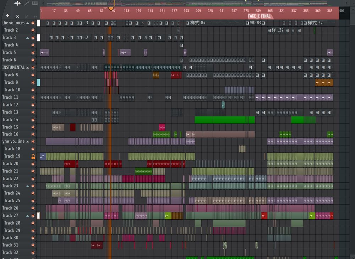This screenshot has width=355, height=259.
Task: Click the left arrow beside the song overview
Action: [43, 3]
